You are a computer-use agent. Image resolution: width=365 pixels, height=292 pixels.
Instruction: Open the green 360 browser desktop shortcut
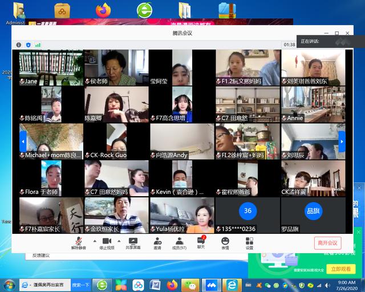[x=144, y=10]
